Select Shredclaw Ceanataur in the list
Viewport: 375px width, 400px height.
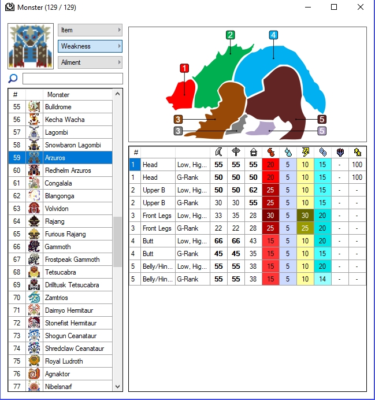coord(61,348)
